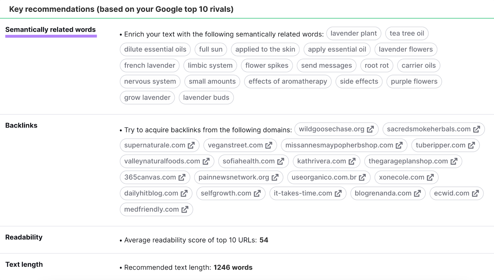
Task: Click the root rot keyword pill
Action: [x=377, y=65]
